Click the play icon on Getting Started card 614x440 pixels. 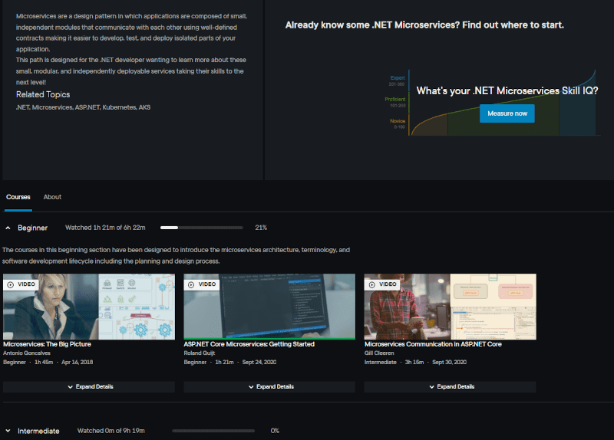191,284
